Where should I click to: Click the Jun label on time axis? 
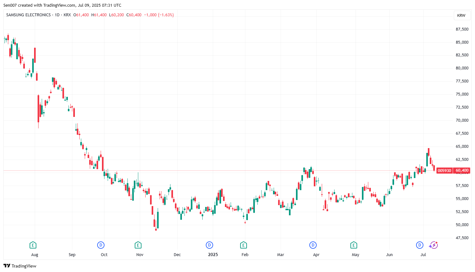click(389, 255)
